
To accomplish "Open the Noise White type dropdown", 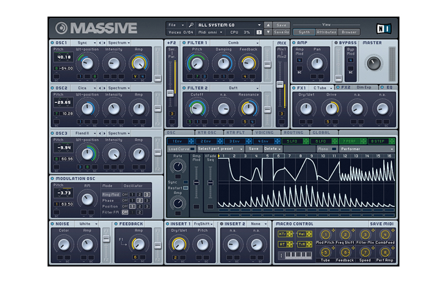I will [x=86, y=224].
